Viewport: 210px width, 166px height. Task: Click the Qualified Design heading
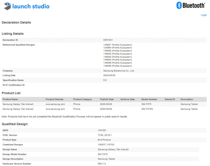coord(15,124)
